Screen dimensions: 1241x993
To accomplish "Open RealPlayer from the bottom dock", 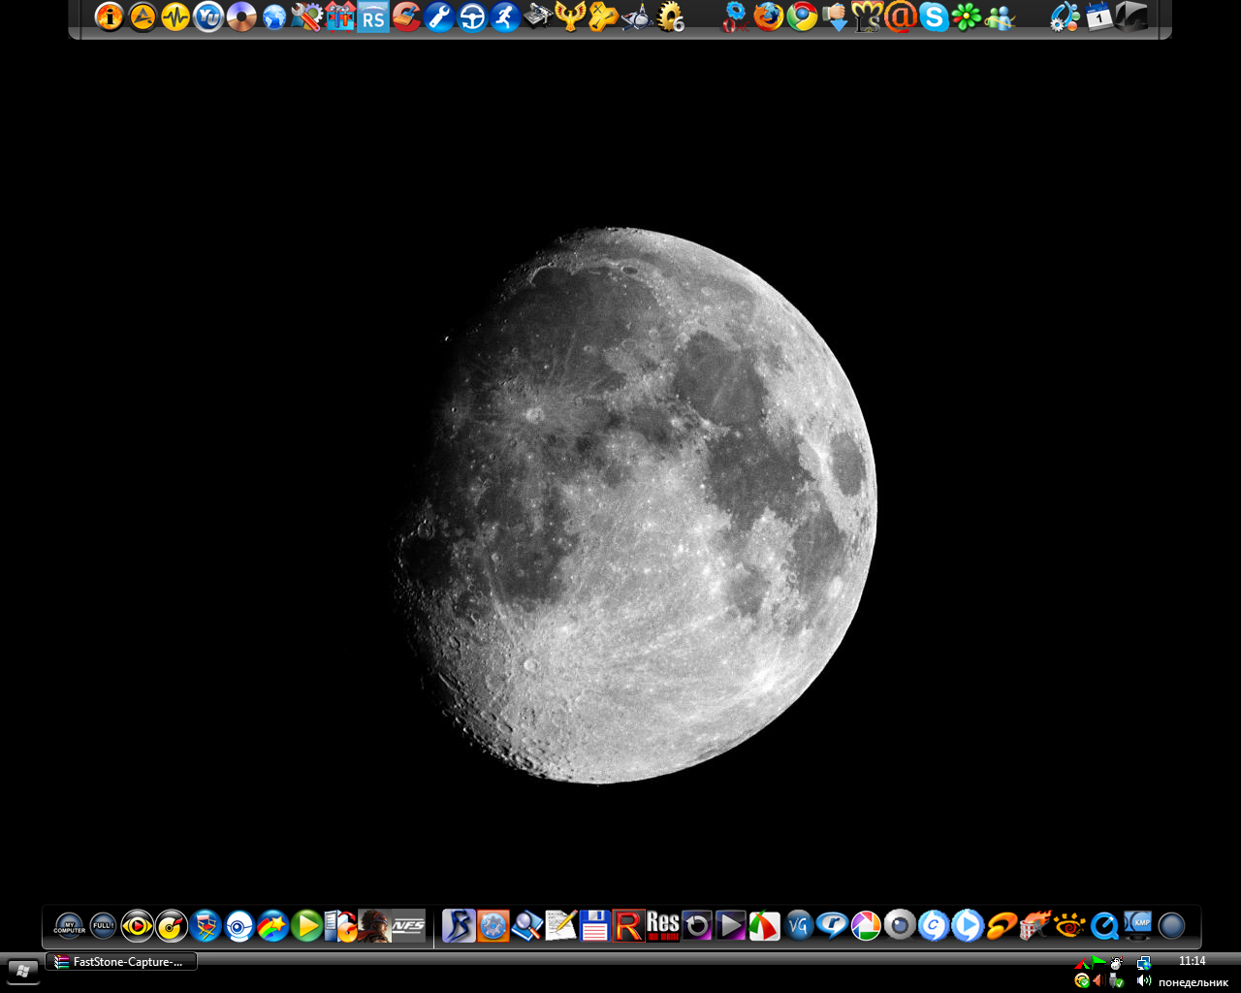I will (x=832, y=926).
